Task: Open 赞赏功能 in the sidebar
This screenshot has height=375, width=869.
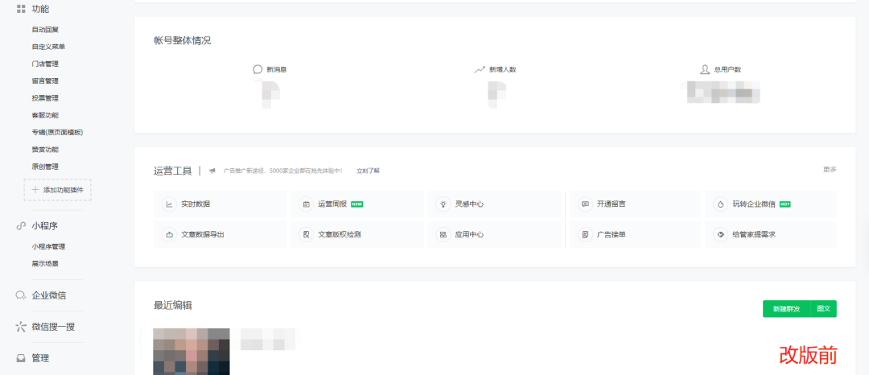Action: tap(45, 150)
